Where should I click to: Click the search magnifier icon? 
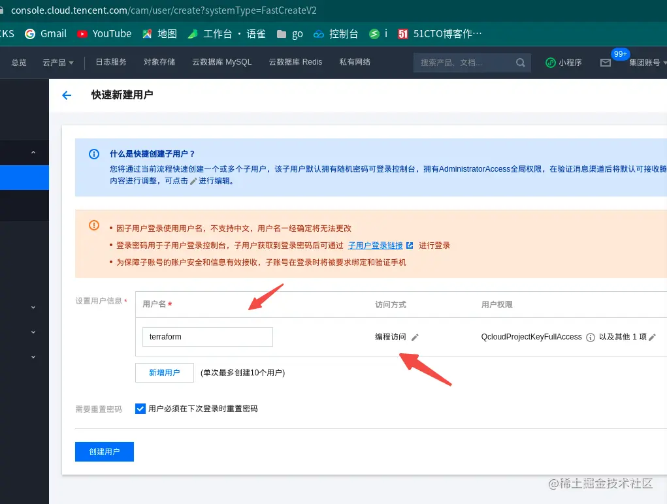pos(520,63)
